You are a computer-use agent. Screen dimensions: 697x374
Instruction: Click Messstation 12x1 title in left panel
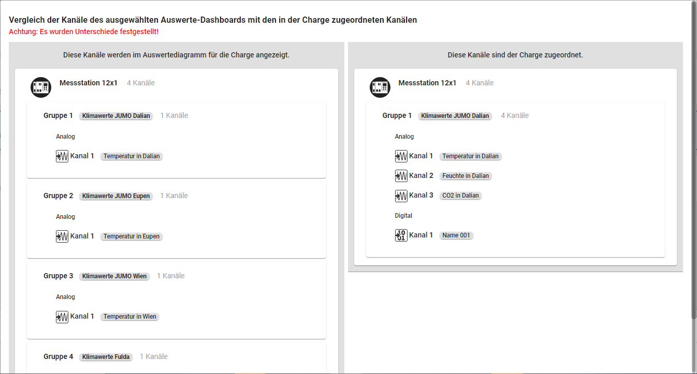89,83
